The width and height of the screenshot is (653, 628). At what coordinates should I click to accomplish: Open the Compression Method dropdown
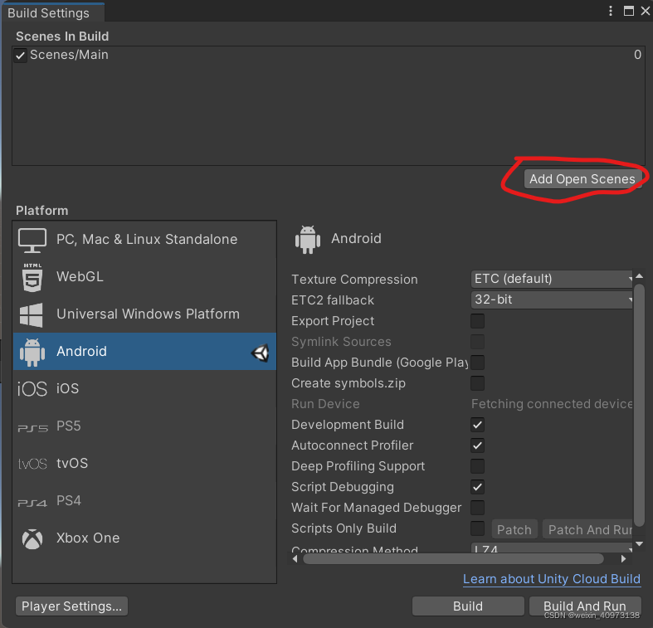552,548
